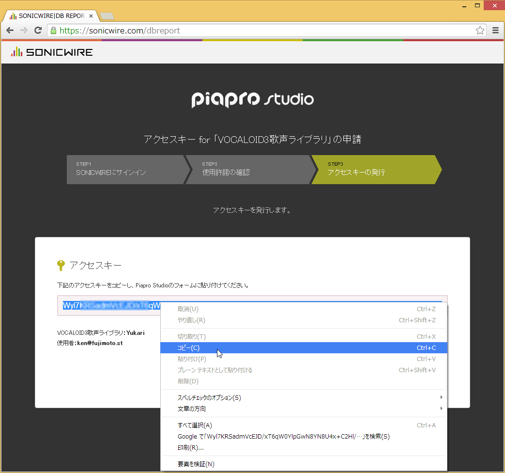Click the access key text field

[x=252, y=305]
